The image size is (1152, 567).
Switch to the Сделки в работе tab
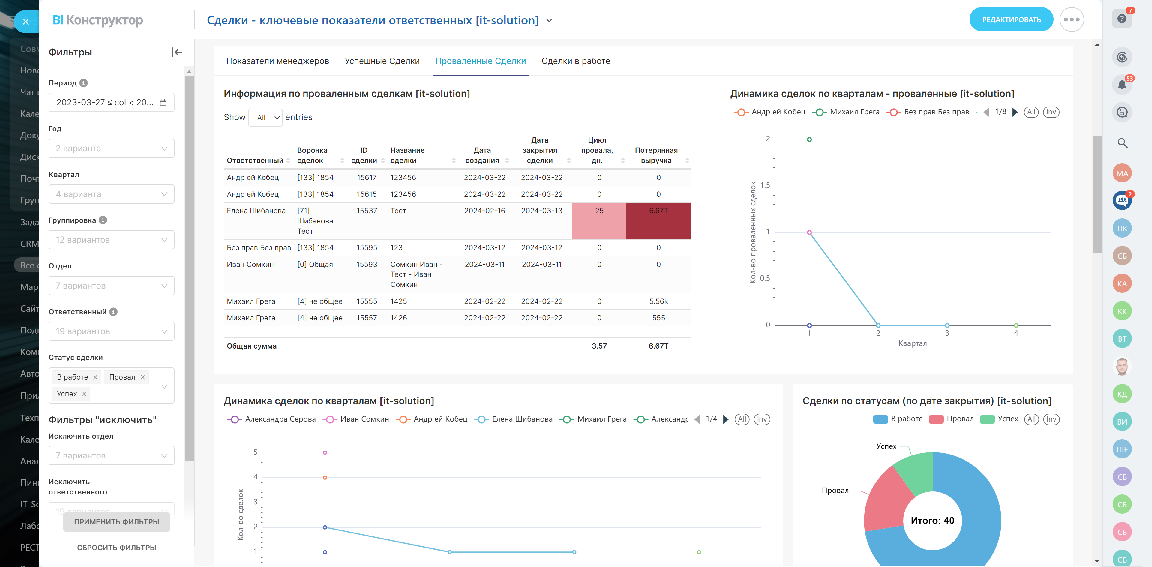(576, 61)
